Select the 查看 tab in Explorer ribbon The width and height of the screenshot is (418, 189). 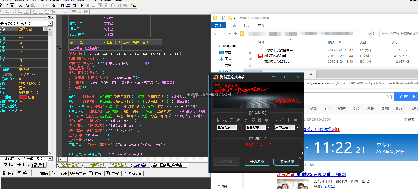click(261, 25)
